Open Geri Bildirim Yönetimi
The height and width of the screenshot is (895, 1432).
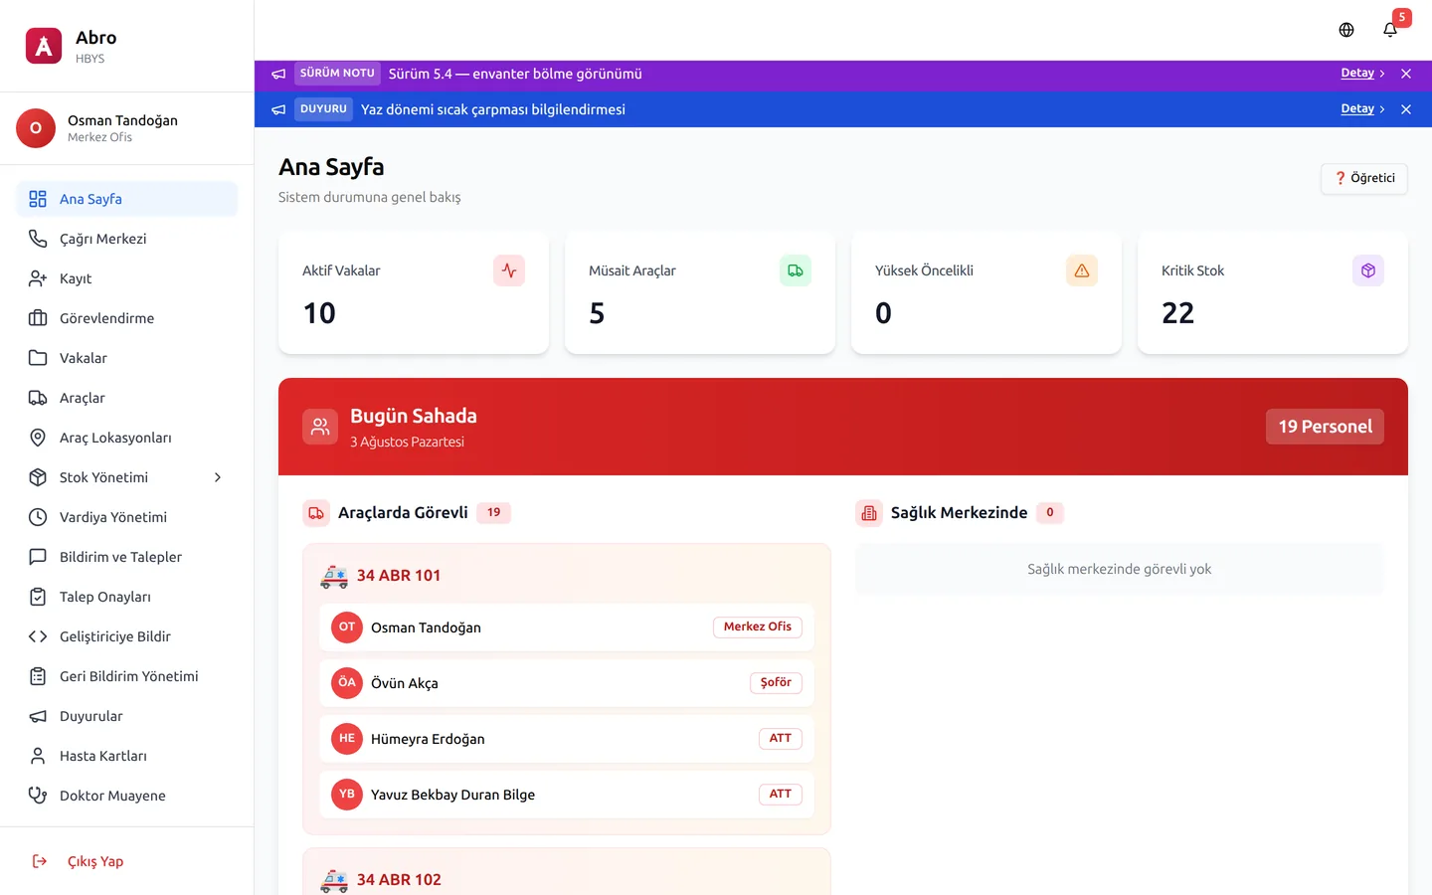tap(127, 676)
